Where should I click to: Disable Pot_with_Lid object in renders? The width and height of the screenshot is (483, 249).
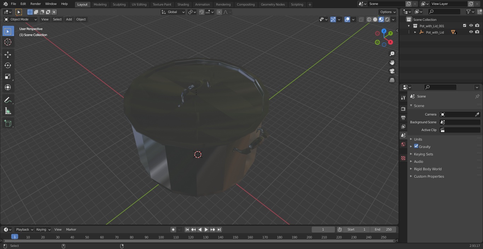coord(477,32)
